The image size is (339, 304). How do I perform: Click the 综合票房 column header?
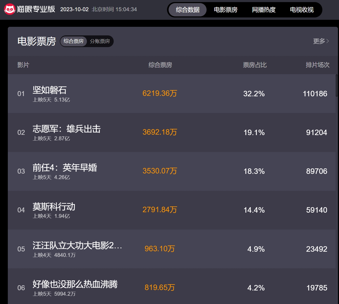tap(160, 65)
